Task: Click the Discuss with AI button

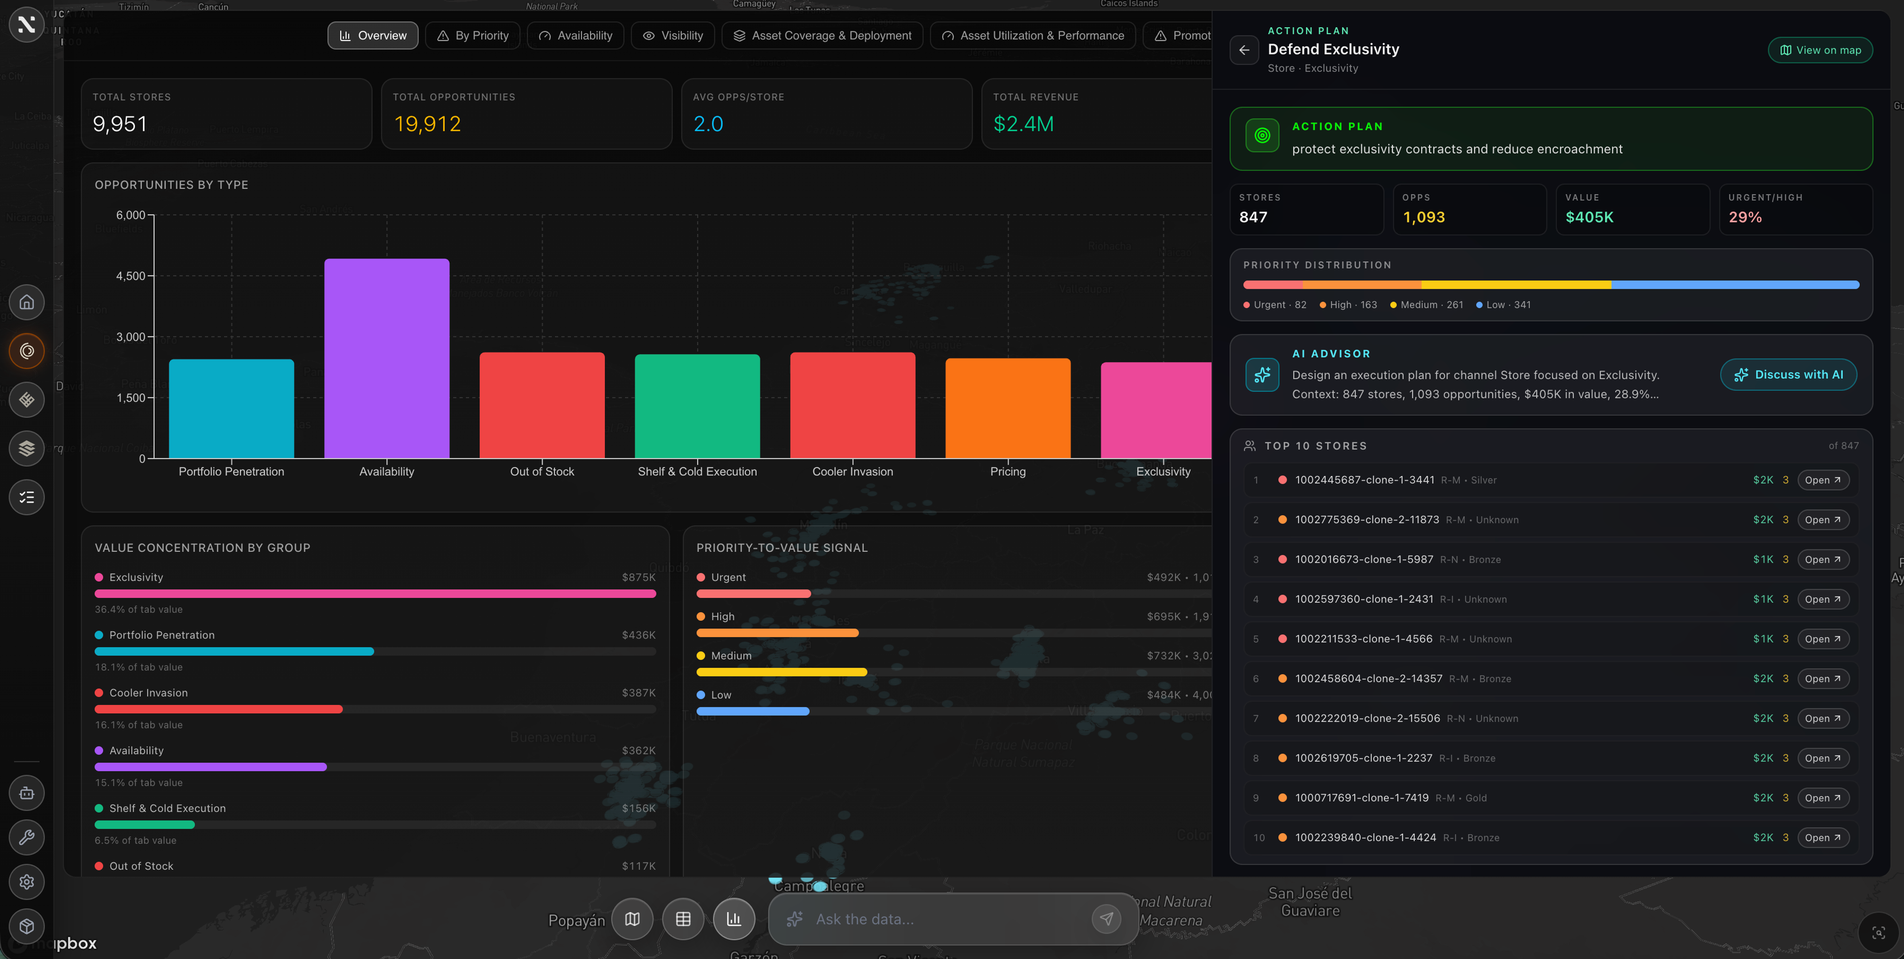Action: pyautogui.click(x=1788, y=374)
